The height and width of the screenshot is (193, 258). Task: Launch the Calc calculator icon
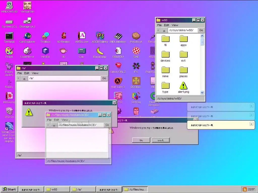point(82,53)
